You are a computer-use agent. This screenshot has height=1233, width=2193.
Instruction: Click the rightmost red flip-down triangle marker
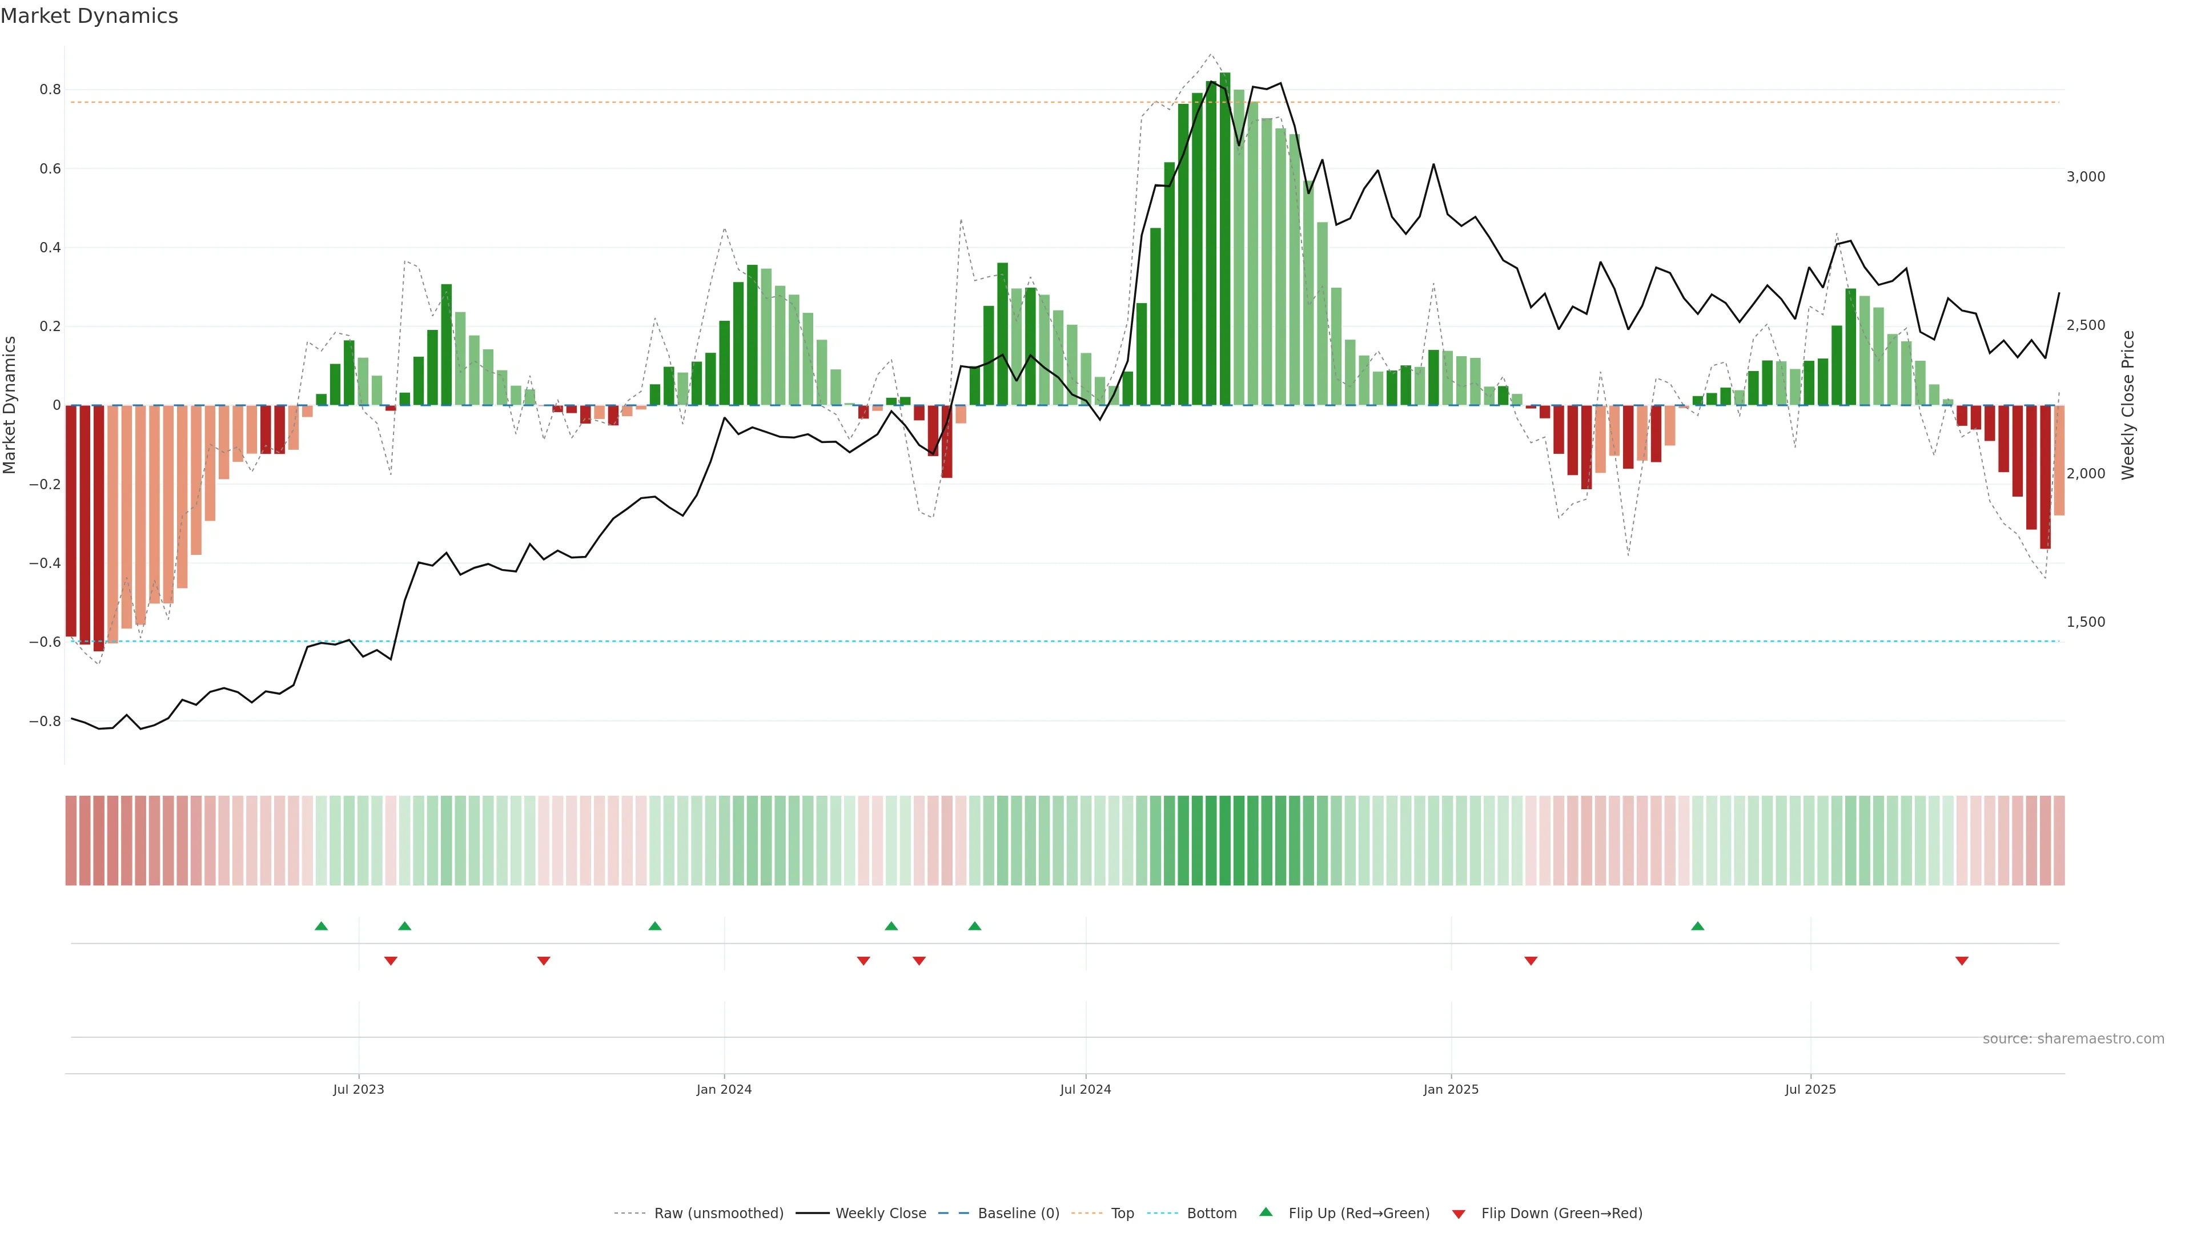[1962, 961]
